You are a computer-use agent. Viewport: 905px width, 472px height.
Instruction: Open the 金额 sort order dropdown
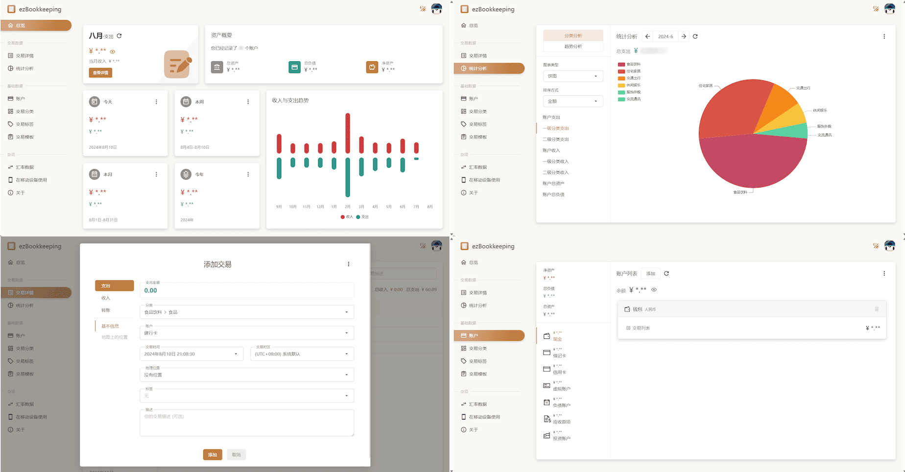[572, 101]
